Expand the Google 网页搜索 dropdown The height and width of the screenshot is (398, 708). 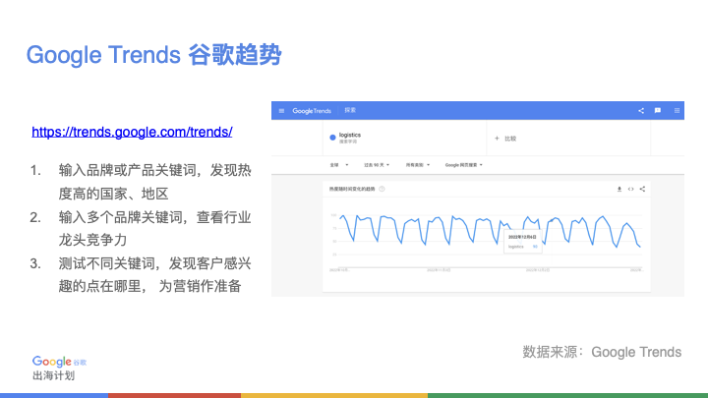(464, 165)
